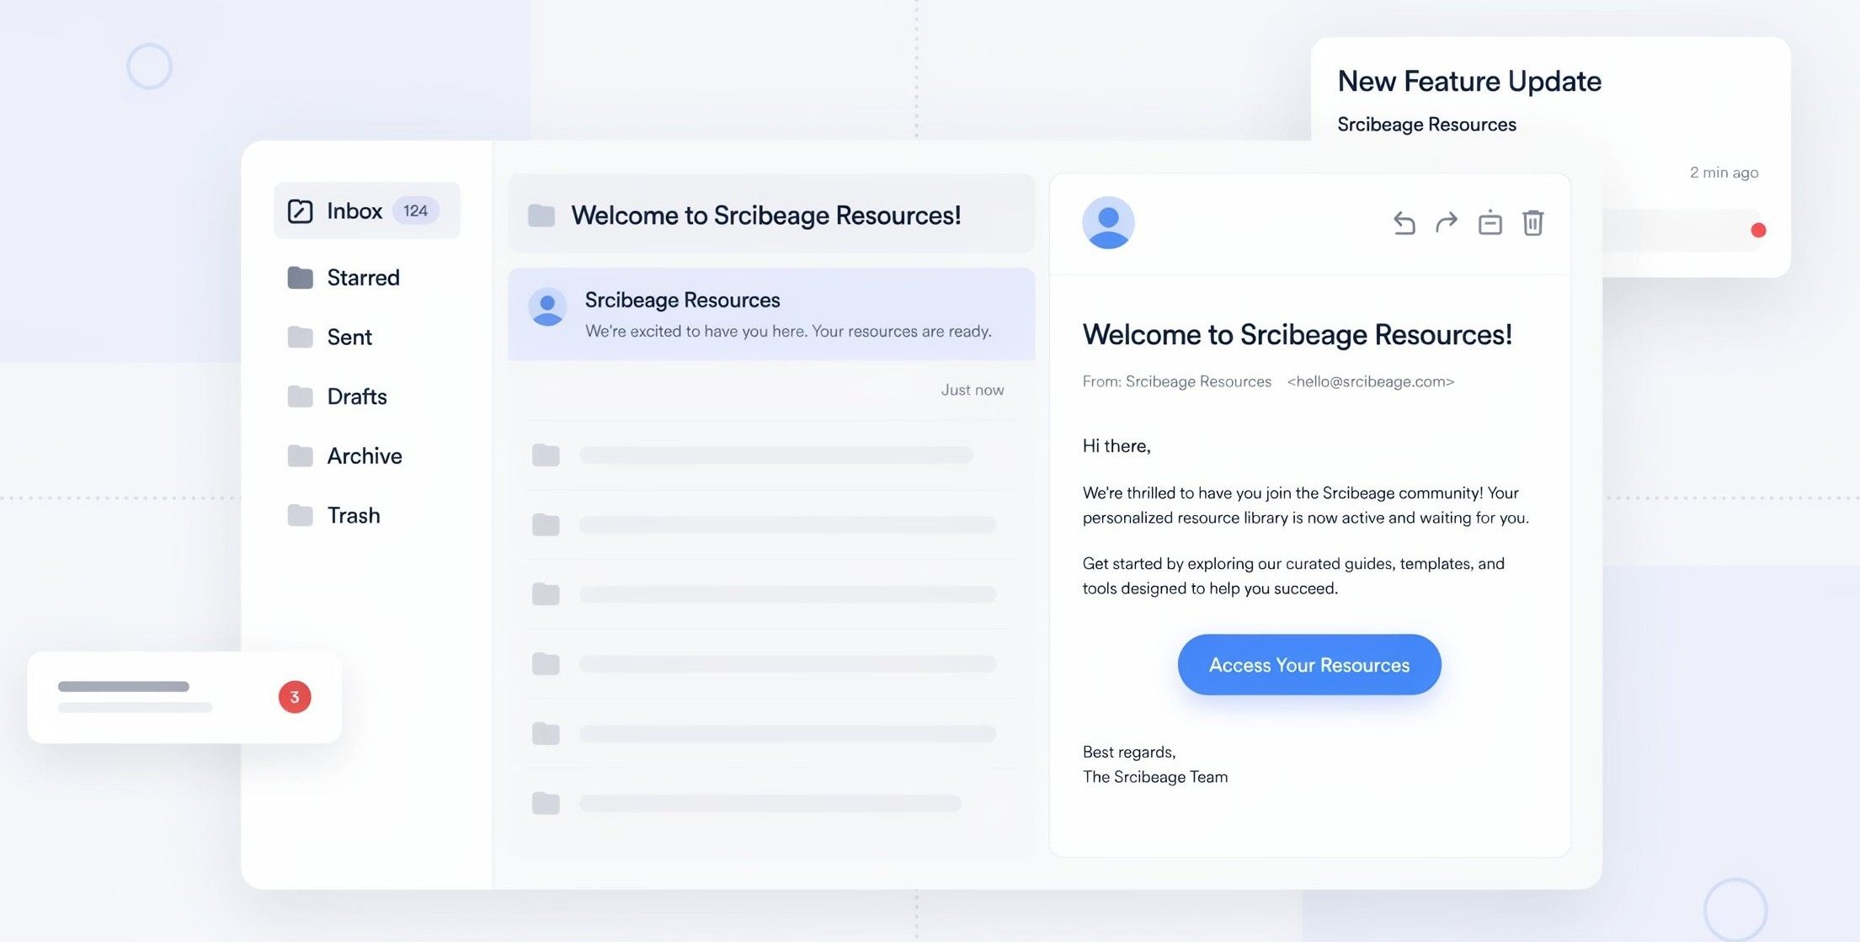The image size is (1860, 942).
Task: Click the notification card with placeholder lines
Action: coord(184,697)
